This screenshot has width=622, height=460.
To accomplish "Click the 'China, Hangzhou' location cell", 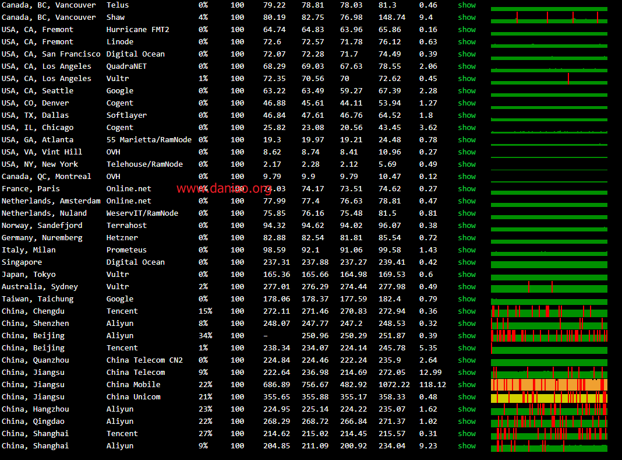I will (35, 409).
